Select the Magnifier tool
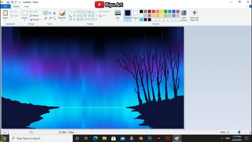Viewport: 252px width, 142px height. click(54, 18)
